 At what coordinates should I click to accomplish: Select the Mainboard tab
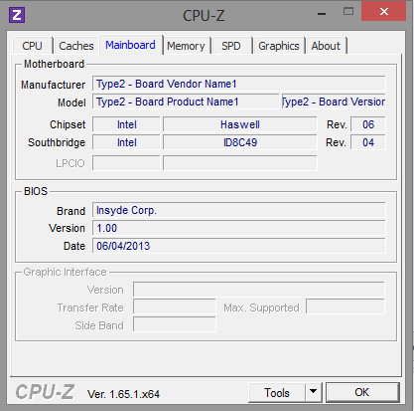(x=130, y=45)
